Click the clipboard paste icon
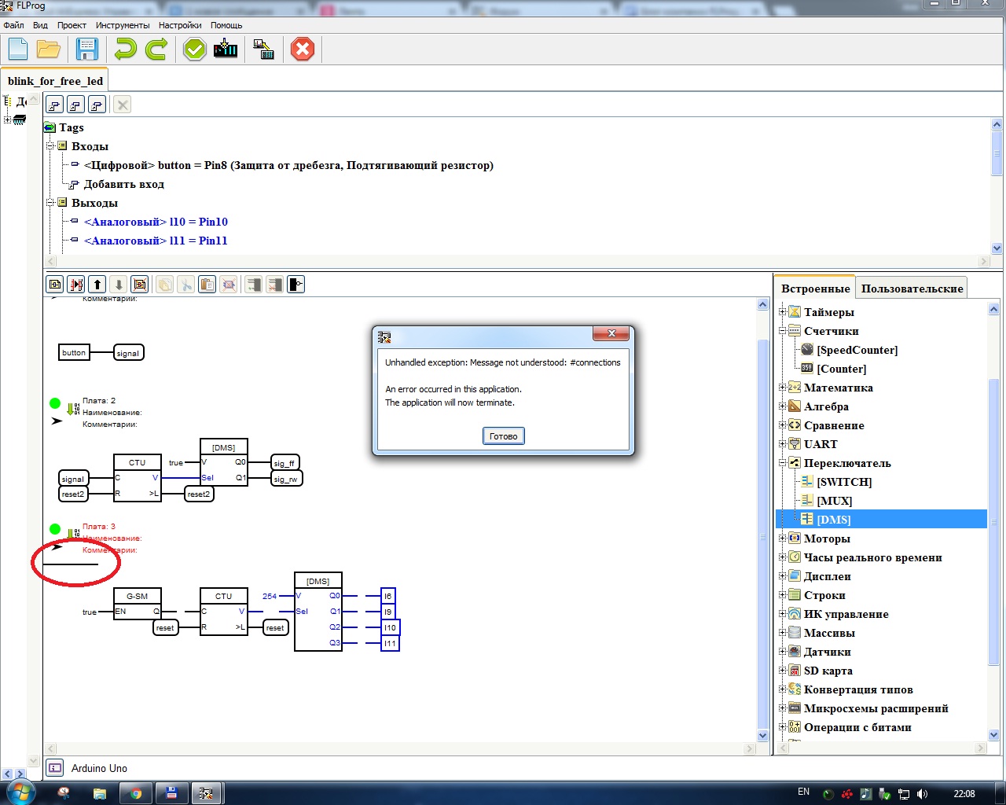The width and height of the screenshot is (1006, 805). (207, 284)
